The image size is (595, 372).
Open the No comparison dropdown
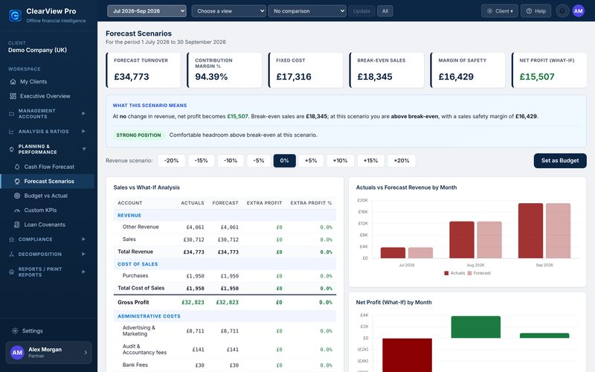(x=307, y=11)
